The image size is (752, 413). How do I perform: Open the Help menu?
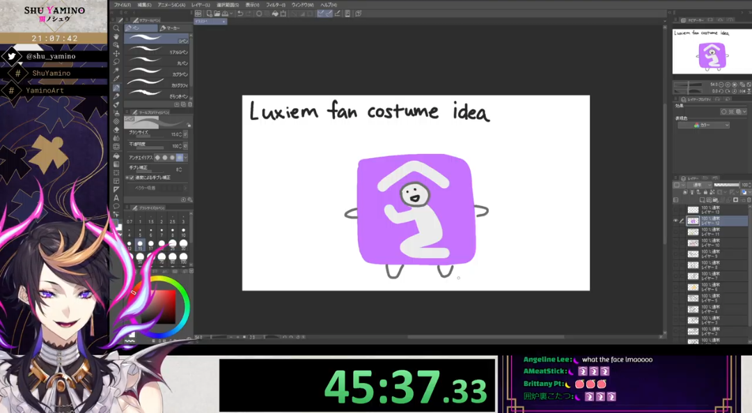[x=329, y=5]
